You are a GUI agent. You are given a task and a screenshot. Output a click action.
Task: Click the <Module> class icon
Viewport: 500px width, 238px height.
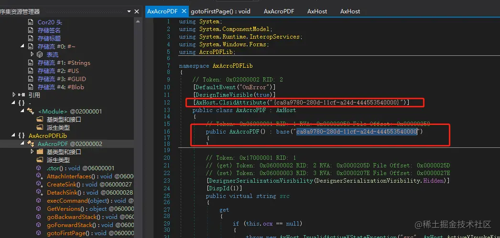(x=31, y=111)
